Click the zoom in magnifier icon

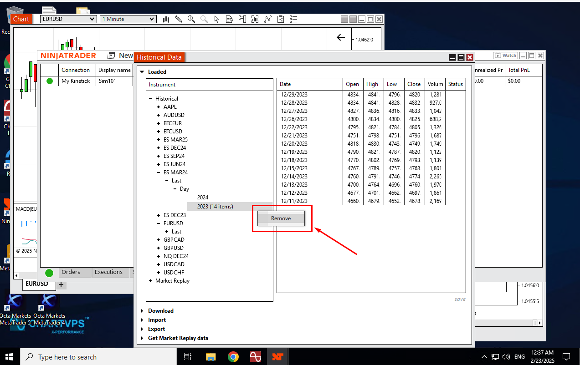[x=191, y=19]
